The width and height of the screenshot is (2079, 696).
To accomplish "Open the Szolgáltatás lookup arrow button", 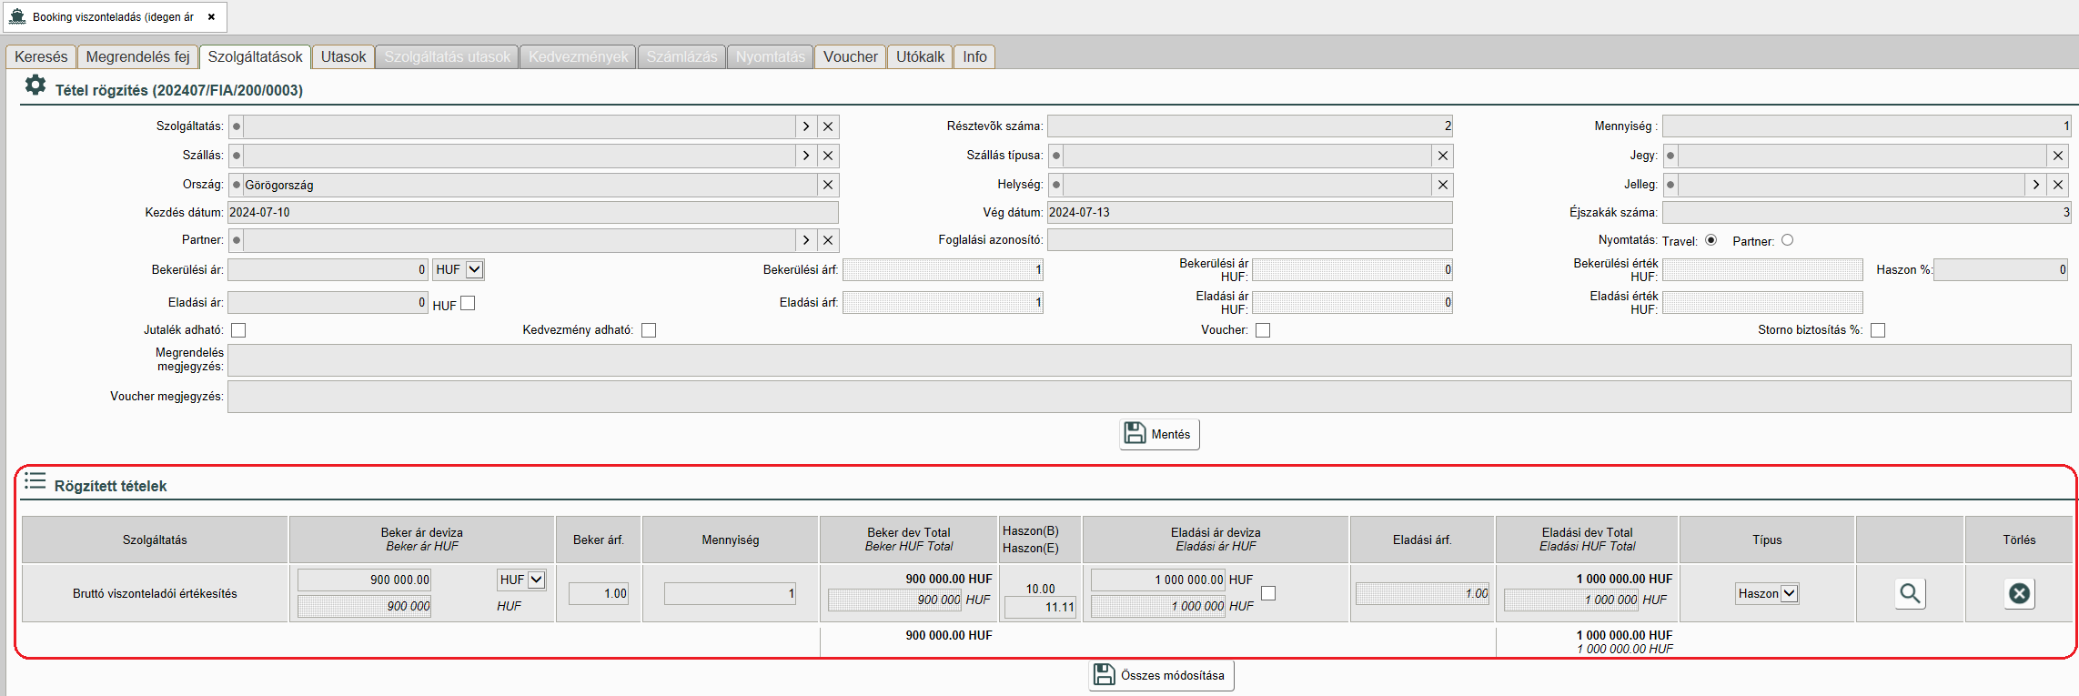I will (806, 126).
